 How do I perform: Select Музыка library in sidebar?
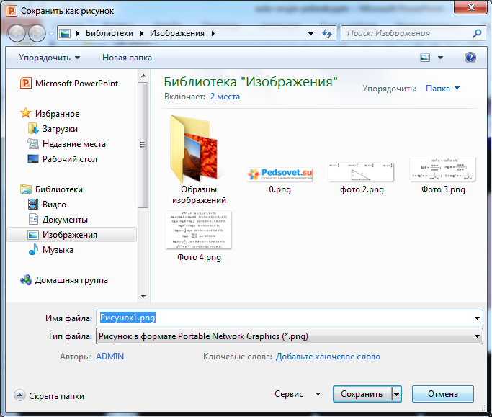57,250
